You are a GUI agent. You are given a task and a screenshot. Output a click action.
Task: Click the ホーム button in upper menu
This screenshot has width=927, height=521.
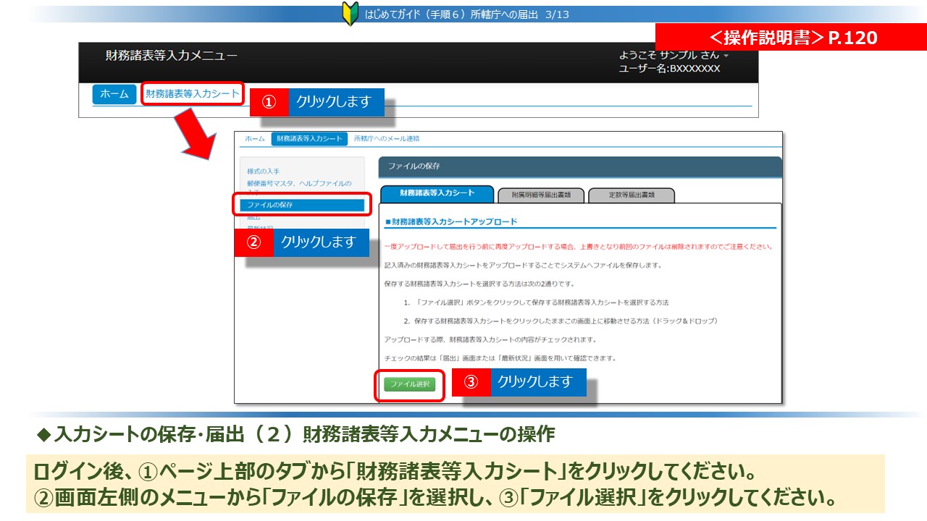[114, 94]
